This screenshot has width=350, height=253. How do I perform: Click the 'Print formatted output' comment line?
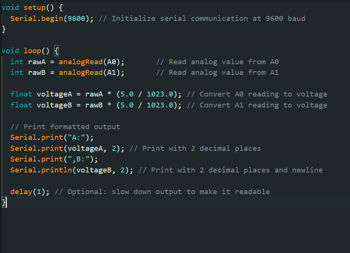[x=65, y=126]
